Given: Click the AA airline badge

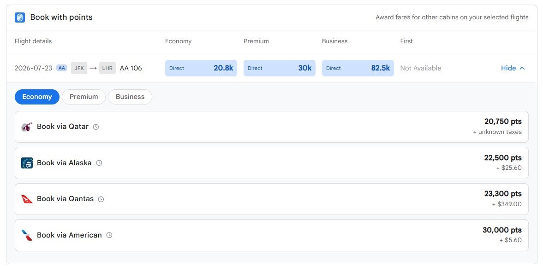Looking at the screenshot, I should tap(62, 68).
